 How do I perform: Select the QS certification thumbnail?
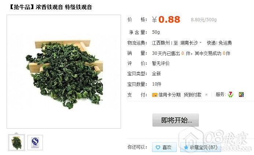click(35, 143)
